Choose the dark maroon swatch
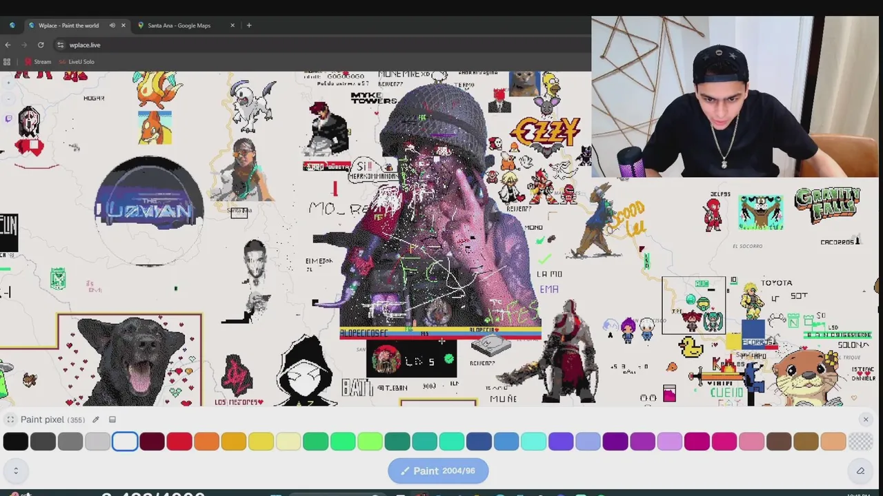Screen dimensions: 883x496 click(x=152, y=442)
